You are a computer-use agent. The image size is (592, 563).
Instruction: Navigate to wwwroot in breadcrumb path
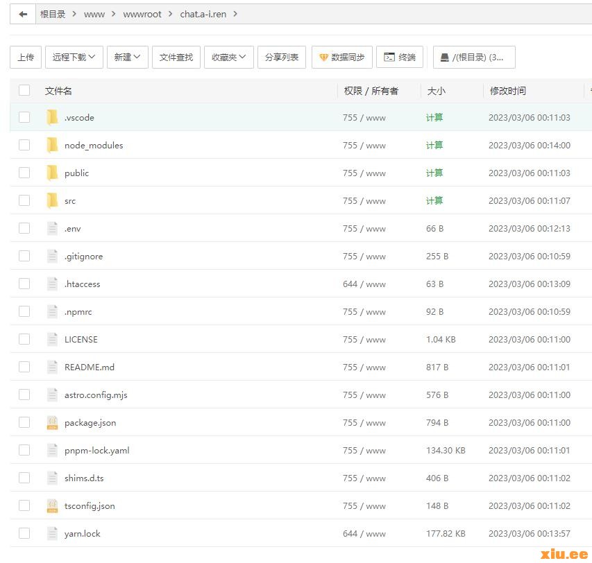[142, 14]
